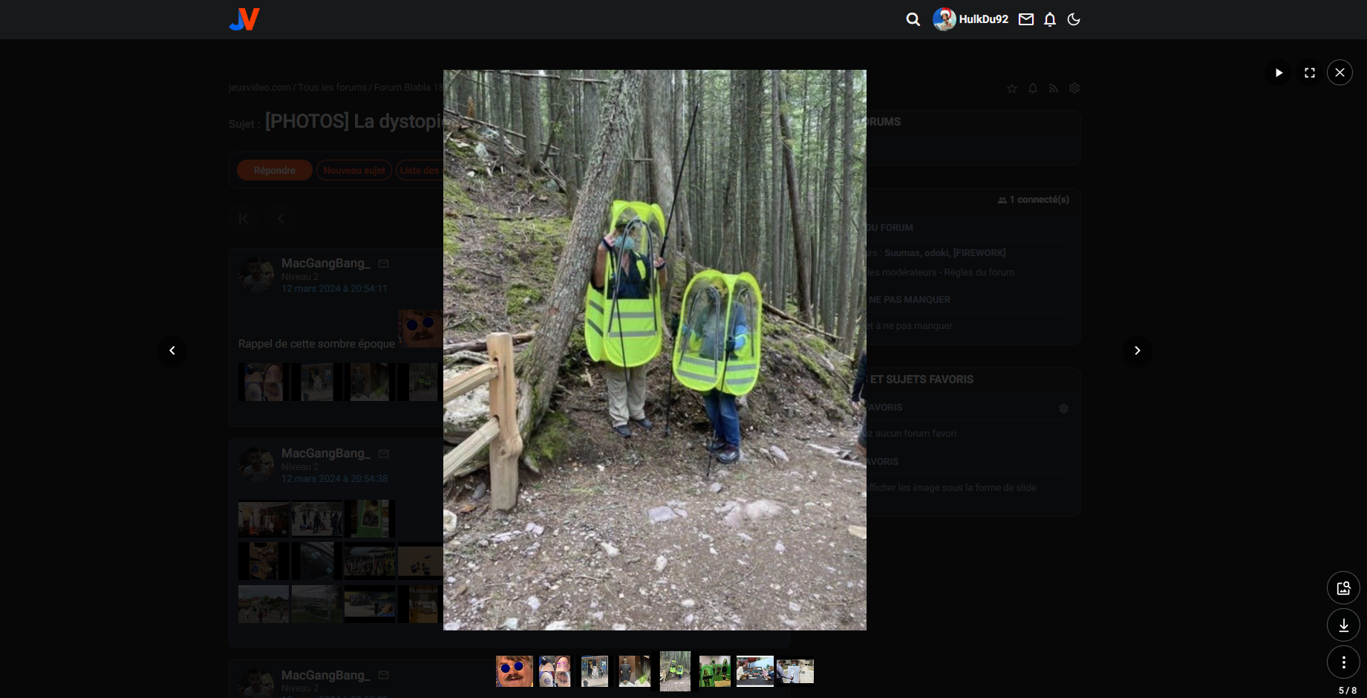Select the last thumbnail with masked man
The height and width of the screenshot is (698, 1367).
tap(796, 671)
